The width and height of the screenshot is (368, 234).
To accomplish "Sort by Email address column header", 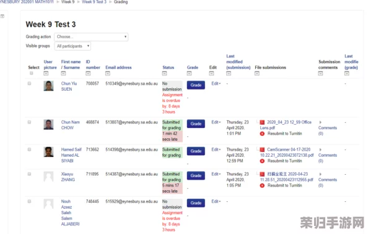I will point(118,67).
